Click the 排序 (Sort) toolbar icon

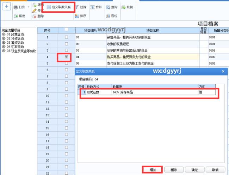[x=77, y=16]
